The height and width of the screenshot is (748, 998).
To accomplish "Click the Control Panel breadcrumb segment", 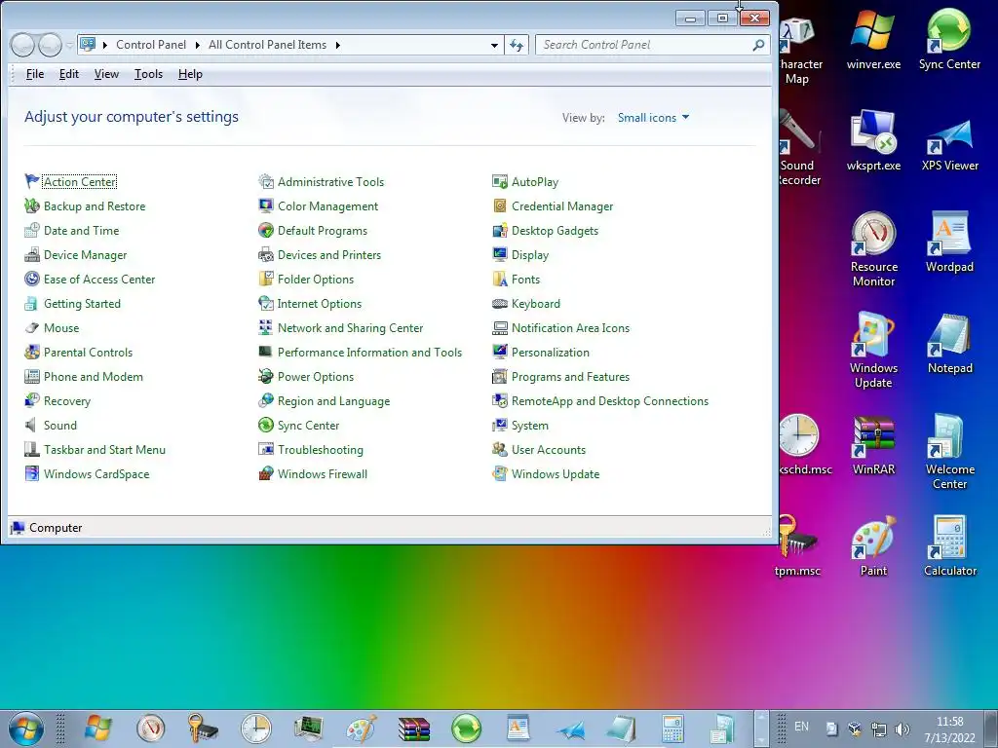I will 151,45.
